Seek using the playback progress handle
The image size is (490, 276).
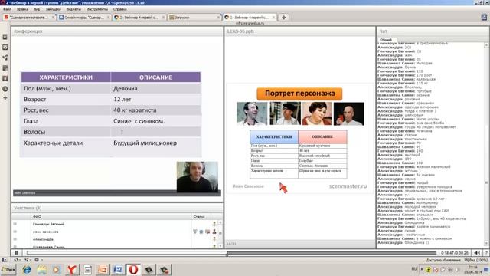pos(227,254)
